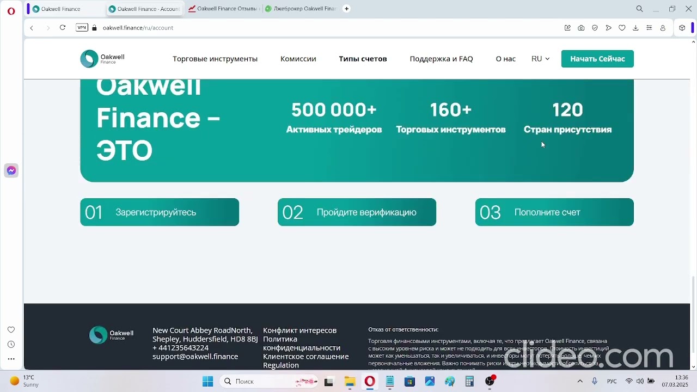Click step 01 Зарегистрируйтесь card

click(x=160, y=212)
